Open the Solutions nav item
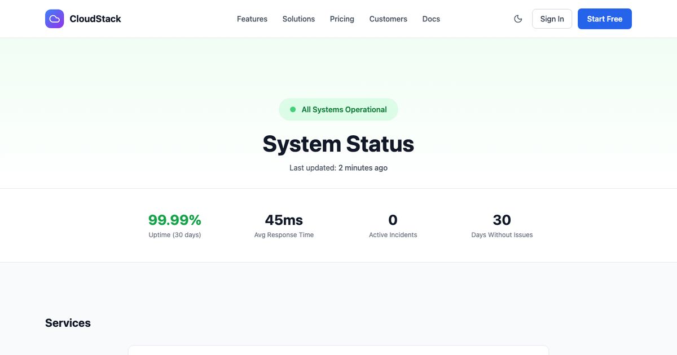 click(298, 19)
